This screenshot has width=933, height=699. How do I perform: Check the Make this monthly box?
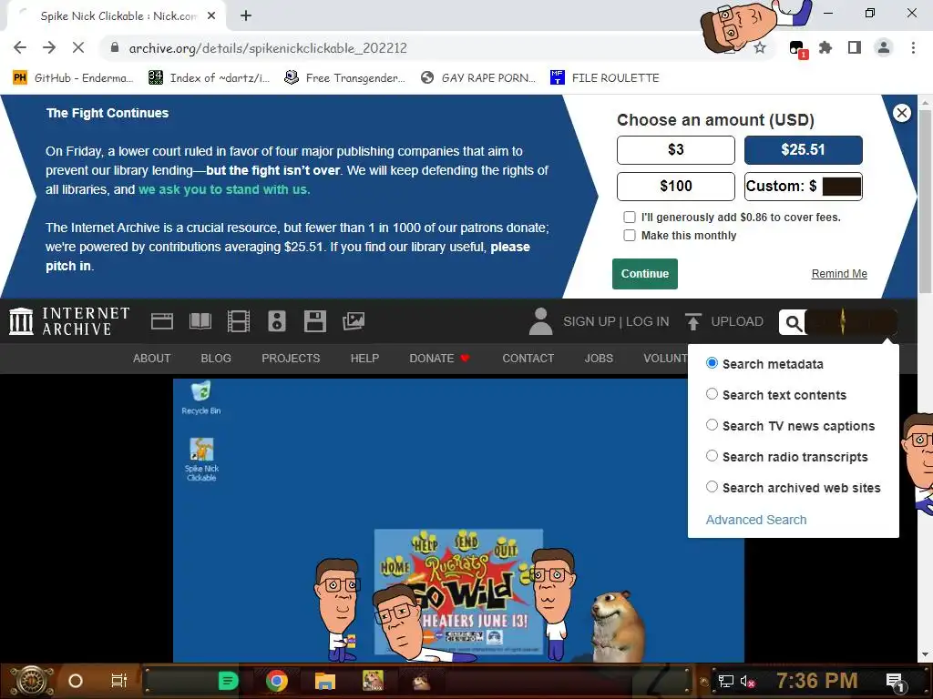click(630, 236)
